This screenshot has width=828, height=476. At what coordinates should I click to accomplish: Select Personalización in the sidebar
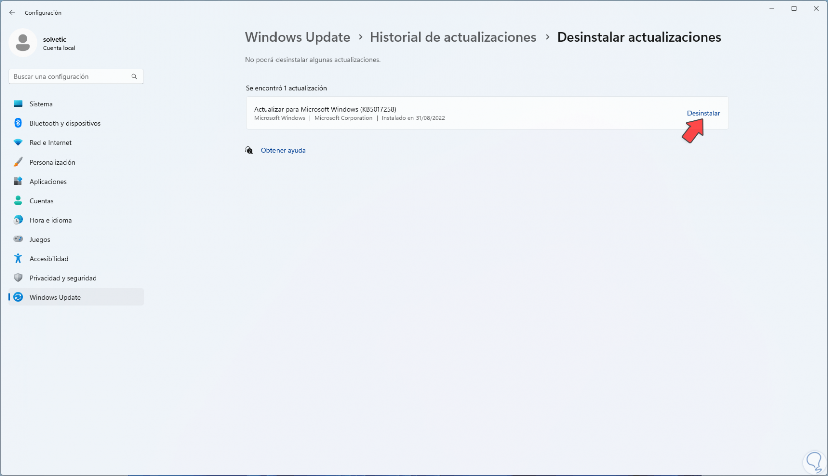(x=76, y=162)
